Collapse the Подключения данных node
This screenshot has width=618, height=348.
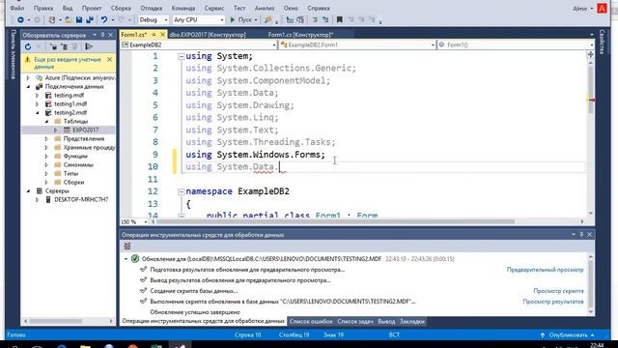pos(28,86)
